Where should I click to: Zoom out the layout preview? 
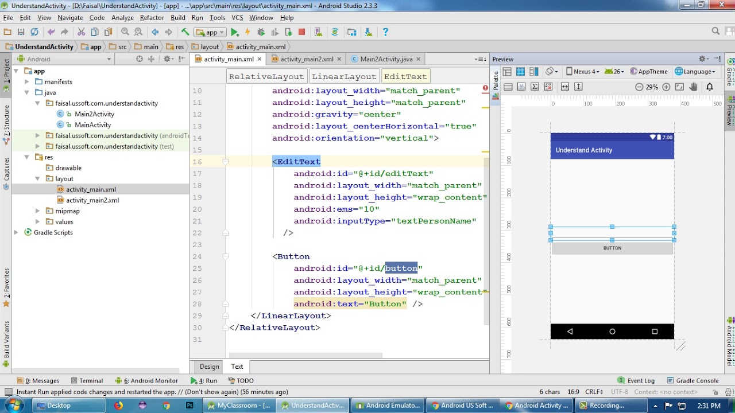point(639,87)
